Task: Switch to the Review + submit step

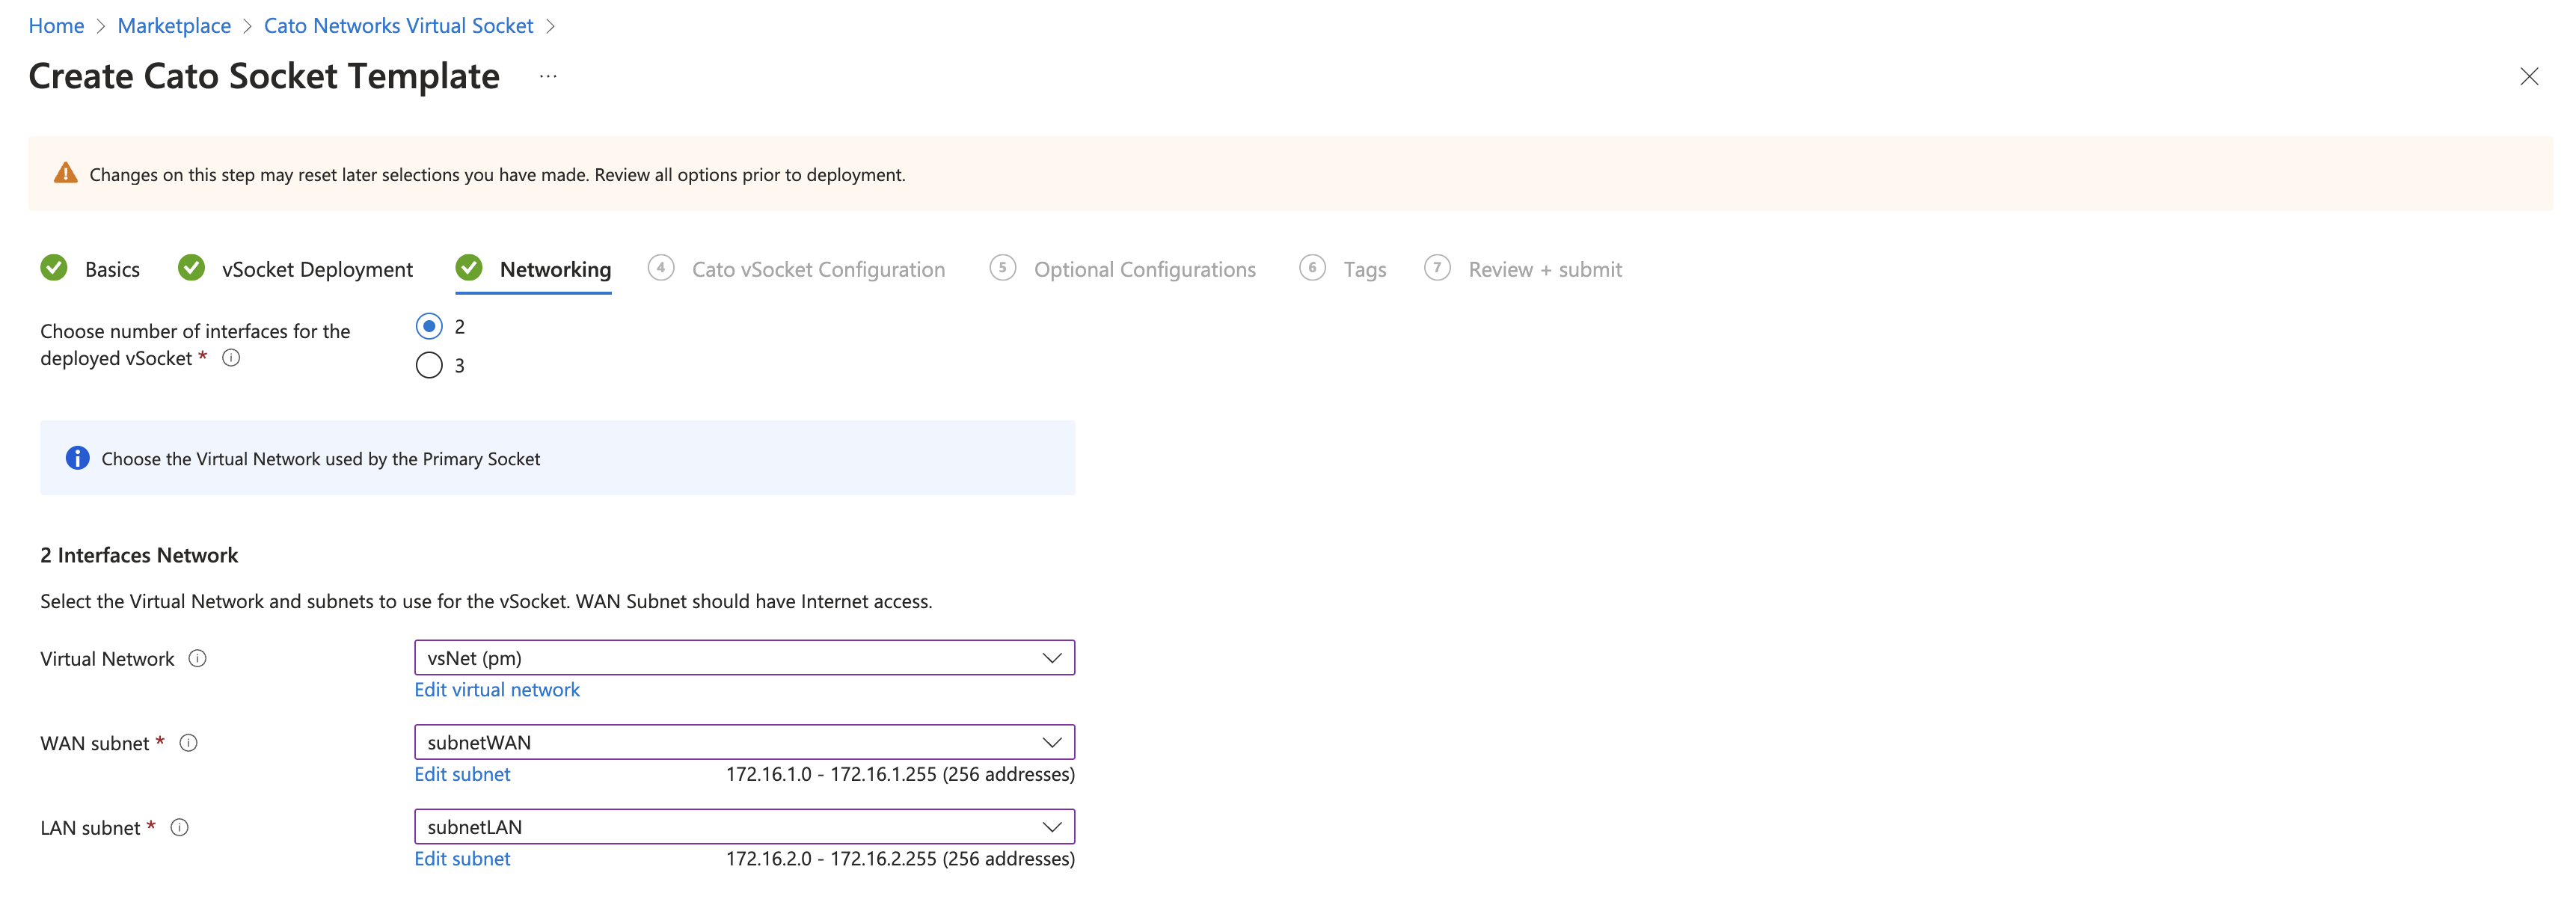Action: click(x=1545, y=269)
